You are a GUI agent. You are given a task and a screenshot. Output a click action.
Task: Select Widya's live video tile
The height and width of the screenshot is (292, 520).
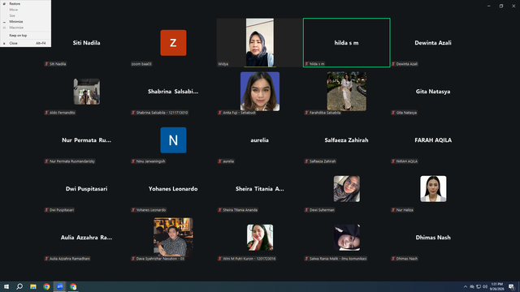pos(260,43)
